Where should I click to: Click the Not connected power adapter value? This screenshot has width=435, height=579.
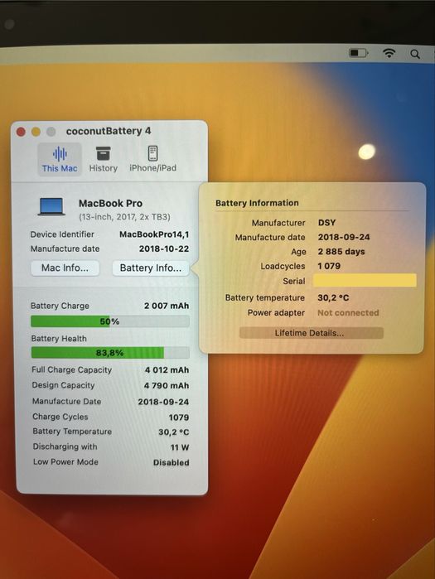tap(348, 313)
